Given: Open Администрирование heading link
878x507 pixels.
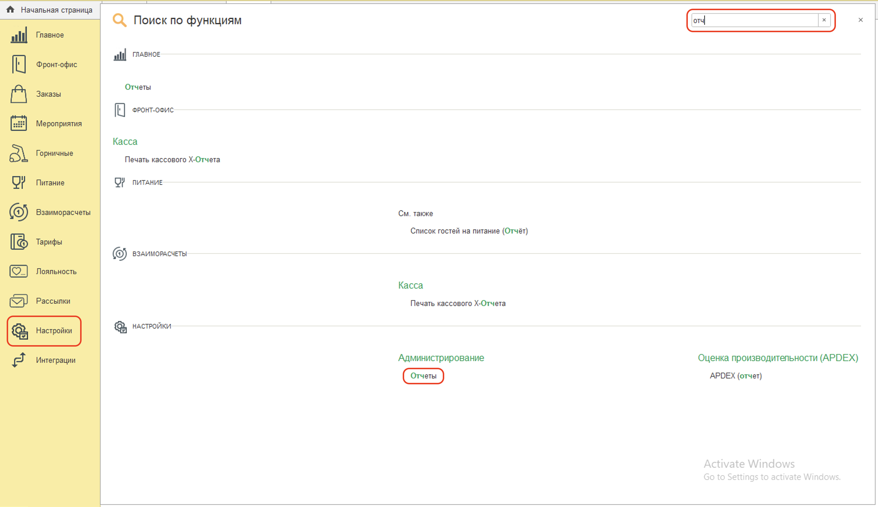Looking at the screenshot, I should tap(441, 358).
